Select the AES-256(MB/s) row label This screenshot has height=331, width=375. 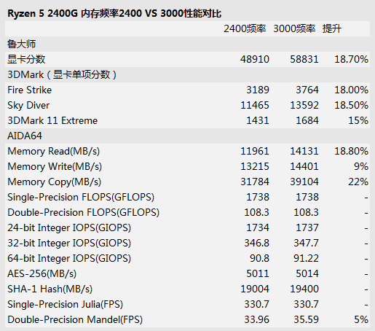tap(42, 273)
